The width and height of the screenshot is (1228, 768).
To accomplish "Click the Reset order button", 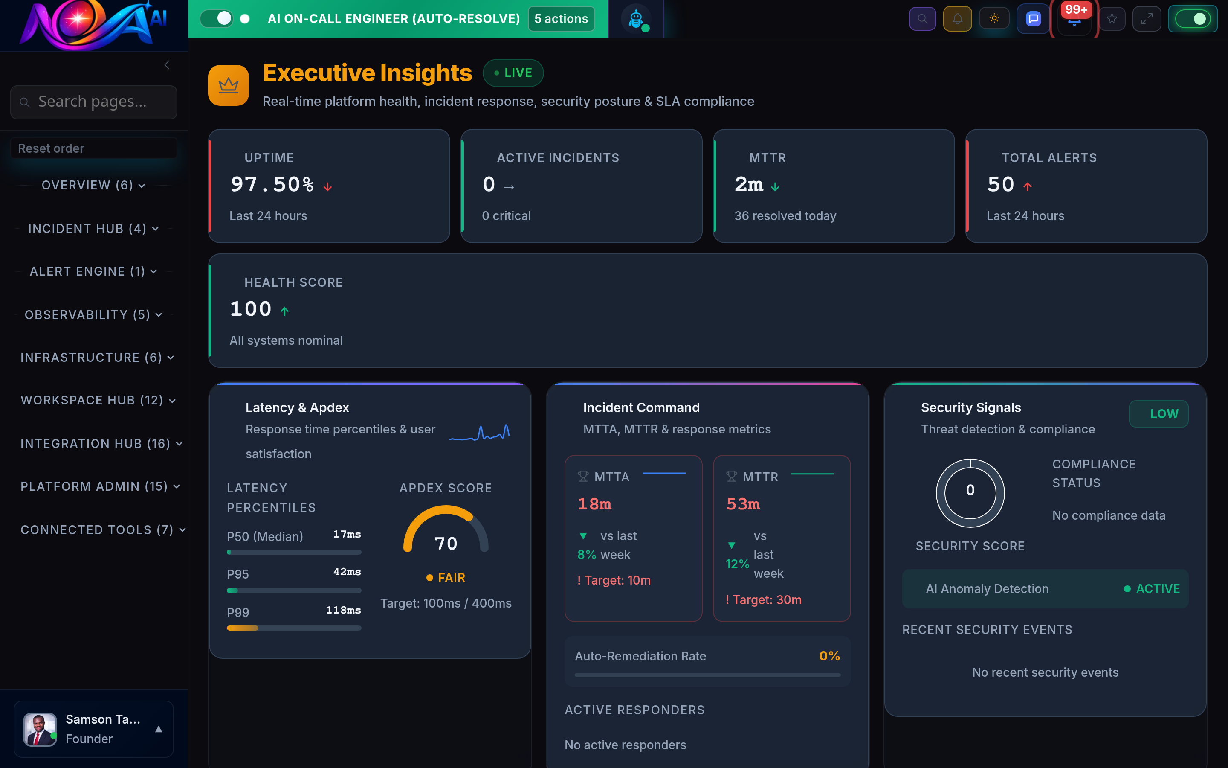I will pyautogui.click(x=93, y=148).
